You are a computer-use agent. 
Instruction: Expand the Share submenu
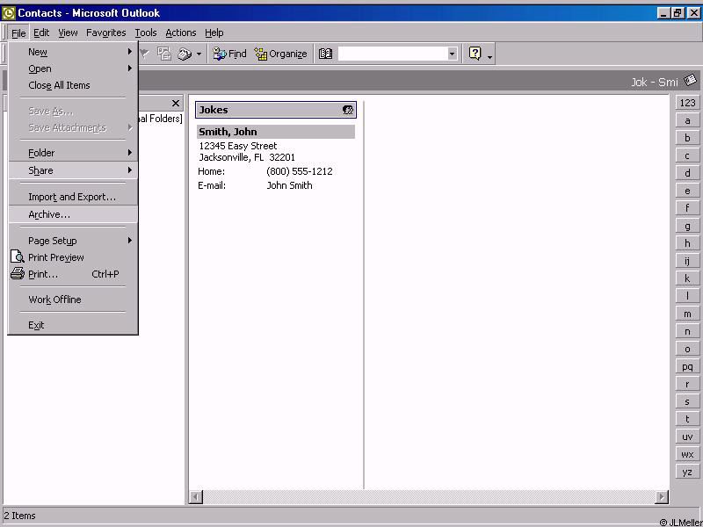coord(73,170)
